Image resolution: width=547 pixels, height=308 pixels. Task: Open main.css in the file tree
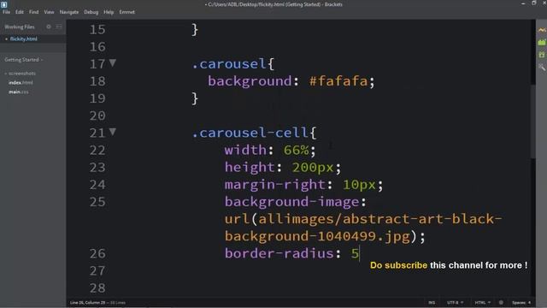pos(19,92)
